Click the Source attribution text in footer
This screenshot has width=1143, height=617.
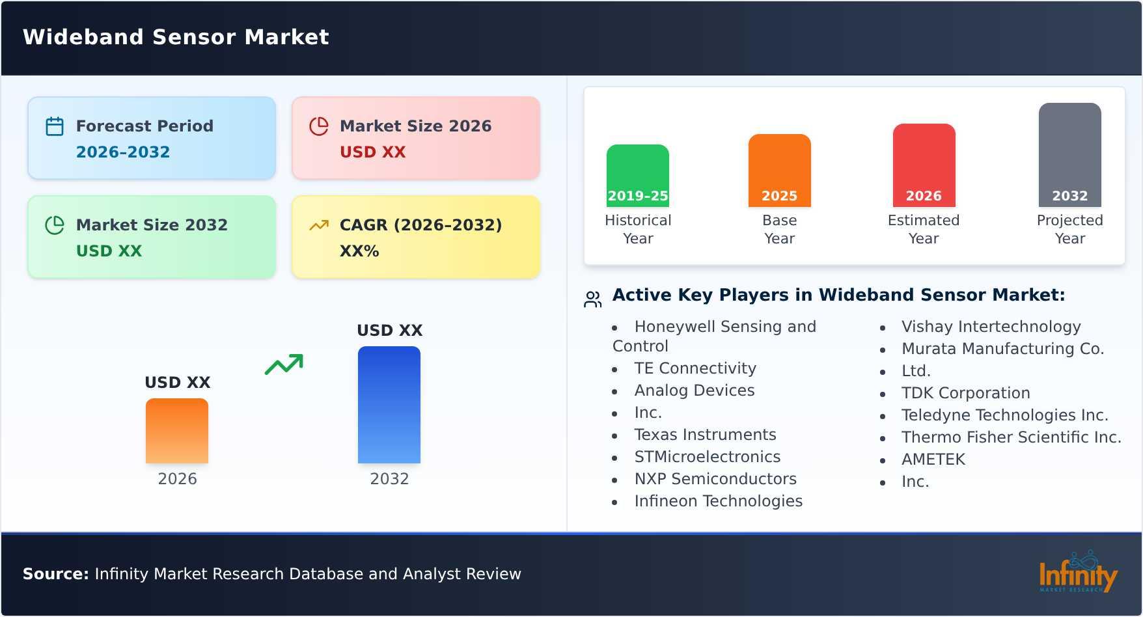pyautogui.click(x=272, y=574)
